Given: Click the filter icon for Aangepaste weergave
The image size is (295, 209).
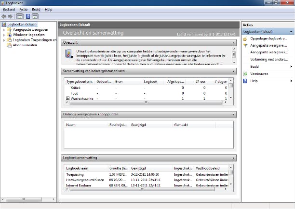Looking at the screenshot, I should tap(245, 45).
